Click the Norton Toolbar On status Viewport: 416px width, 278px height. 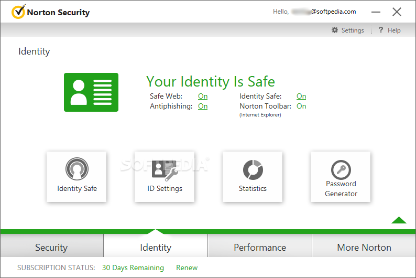pos(301,106)
